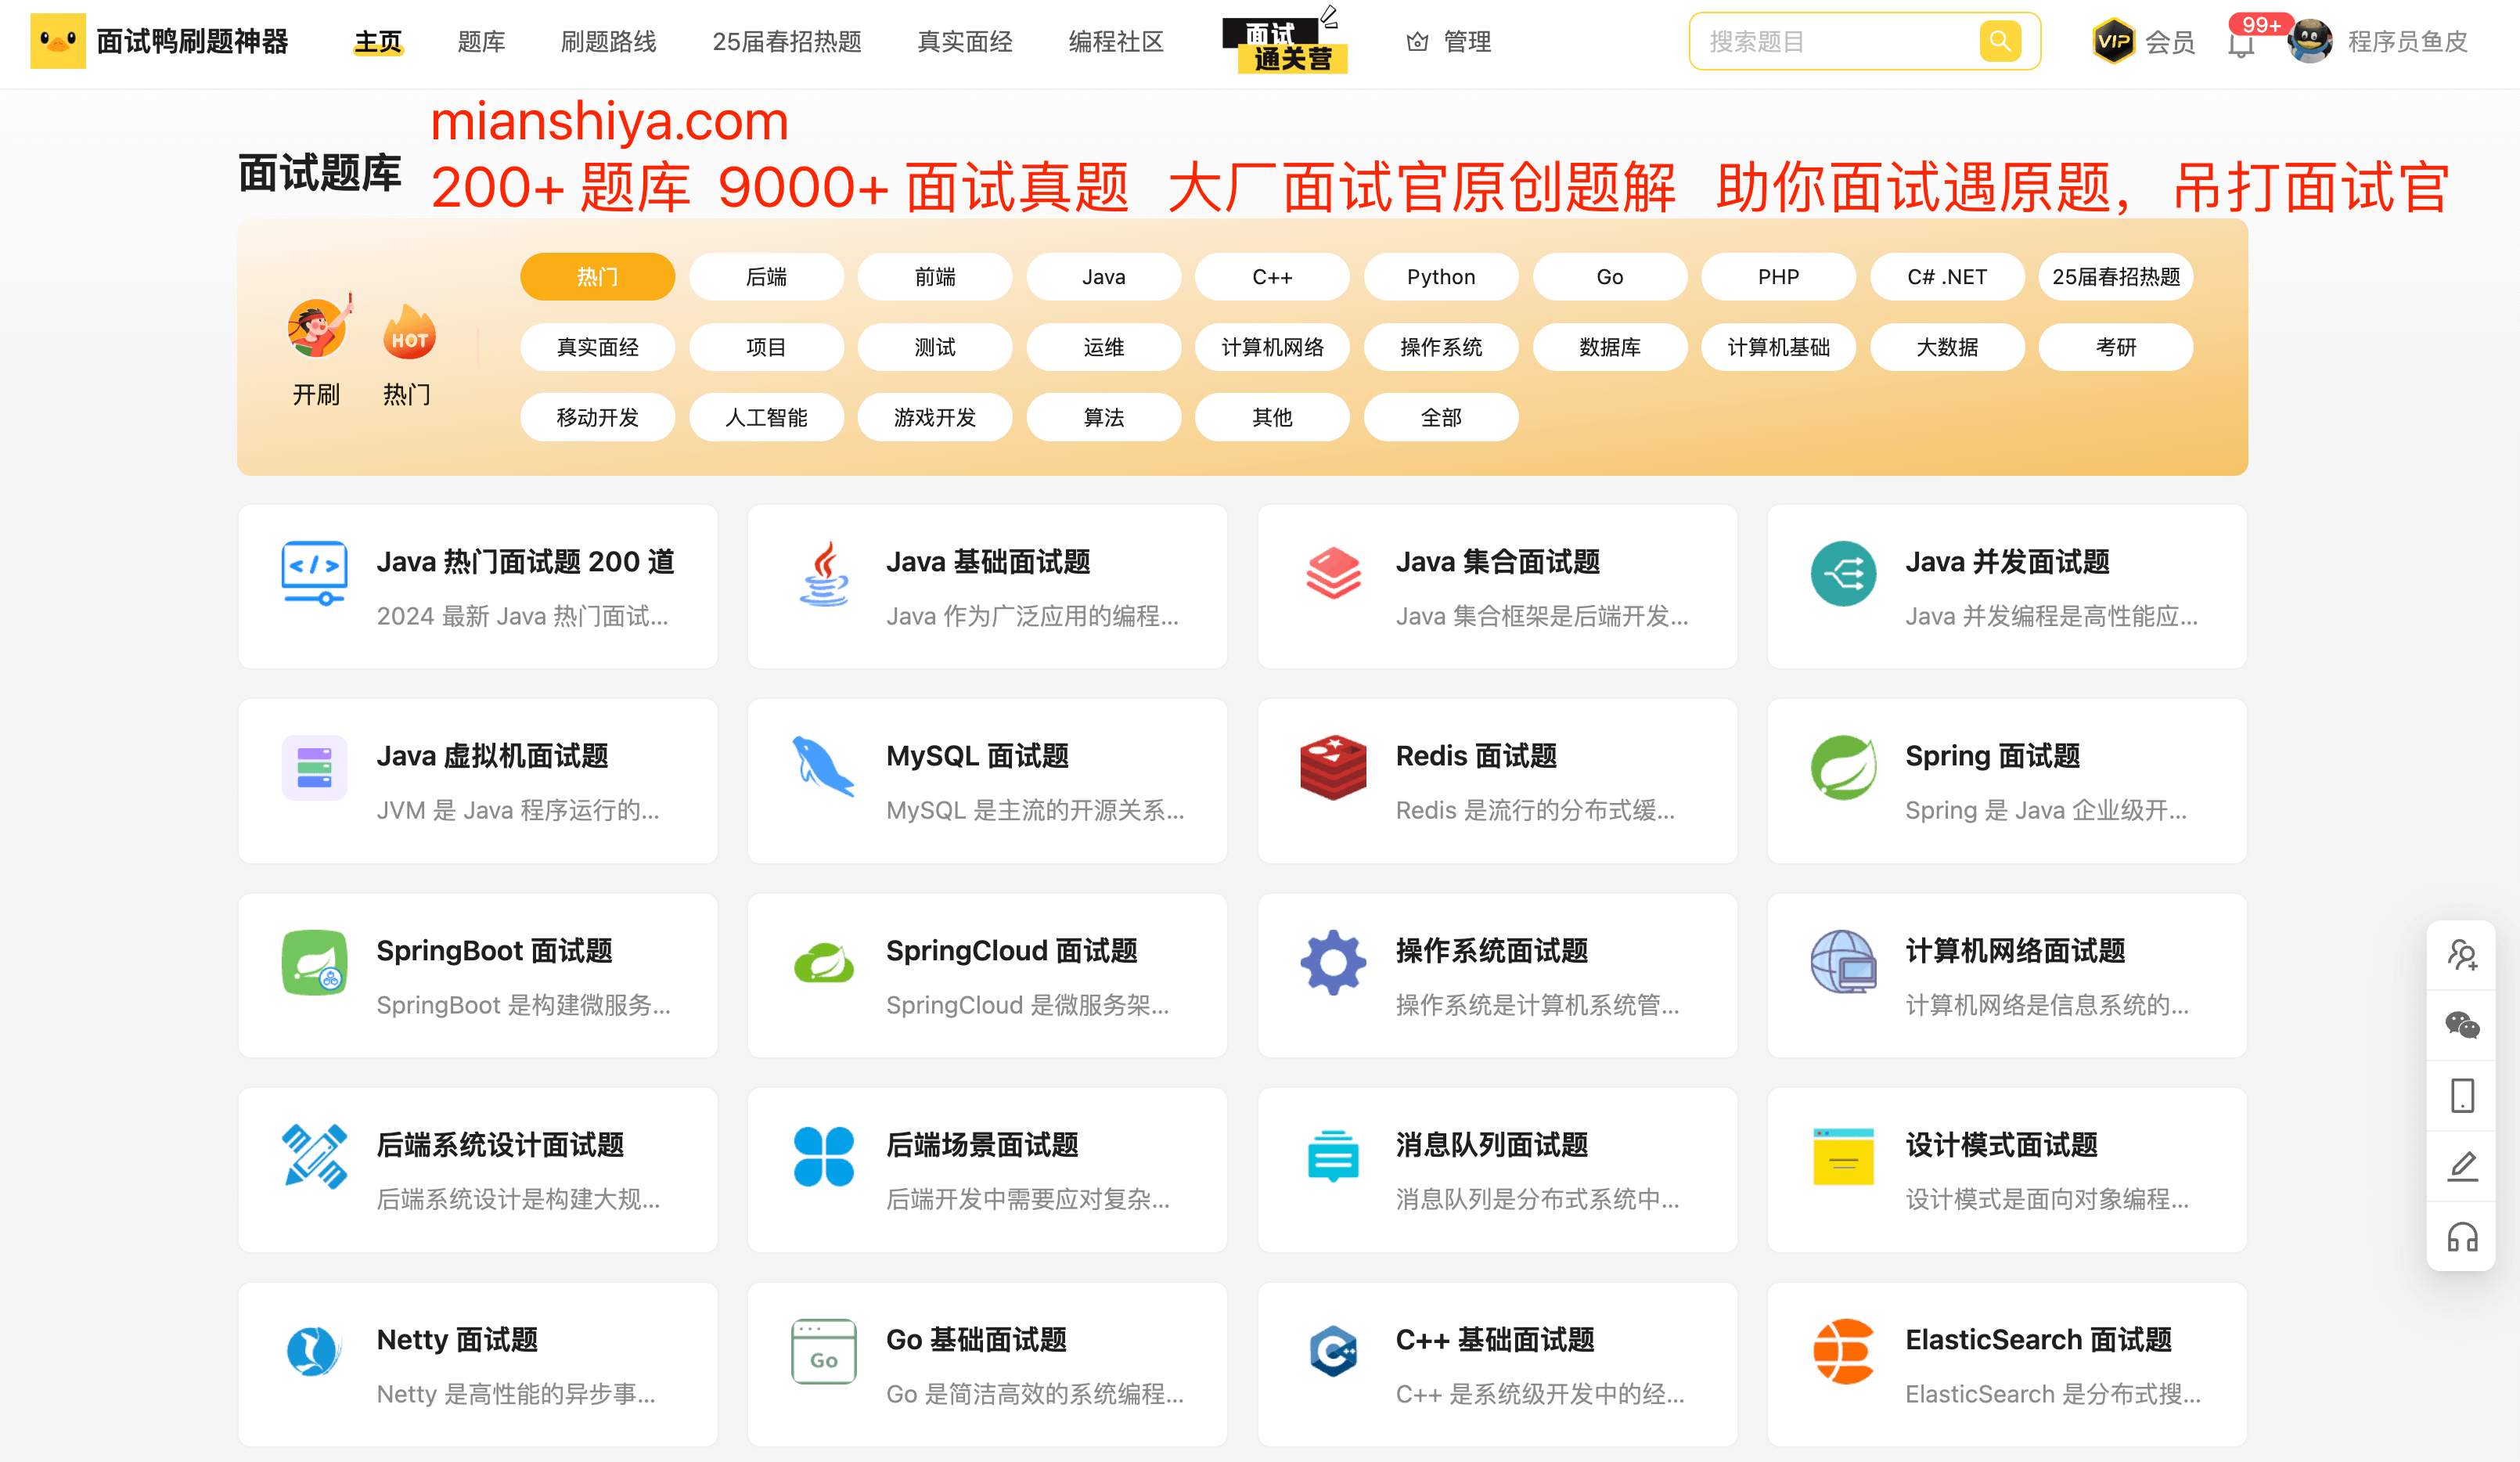Image resolution: width=2520 pixels, height=1462 pixels.
Task: Open the 面试通关营 banner link
Action: (x=1285, y=45)
